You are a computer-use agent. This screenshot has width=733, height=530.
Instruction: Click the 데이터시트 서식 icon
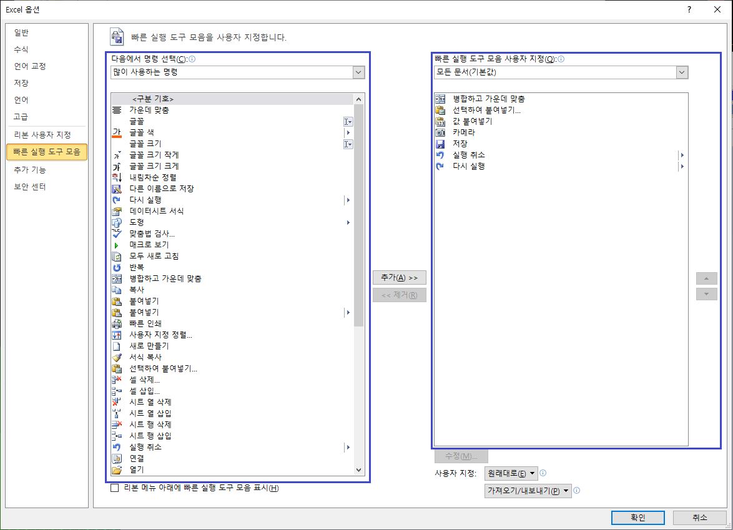click(x=117, y=211)
